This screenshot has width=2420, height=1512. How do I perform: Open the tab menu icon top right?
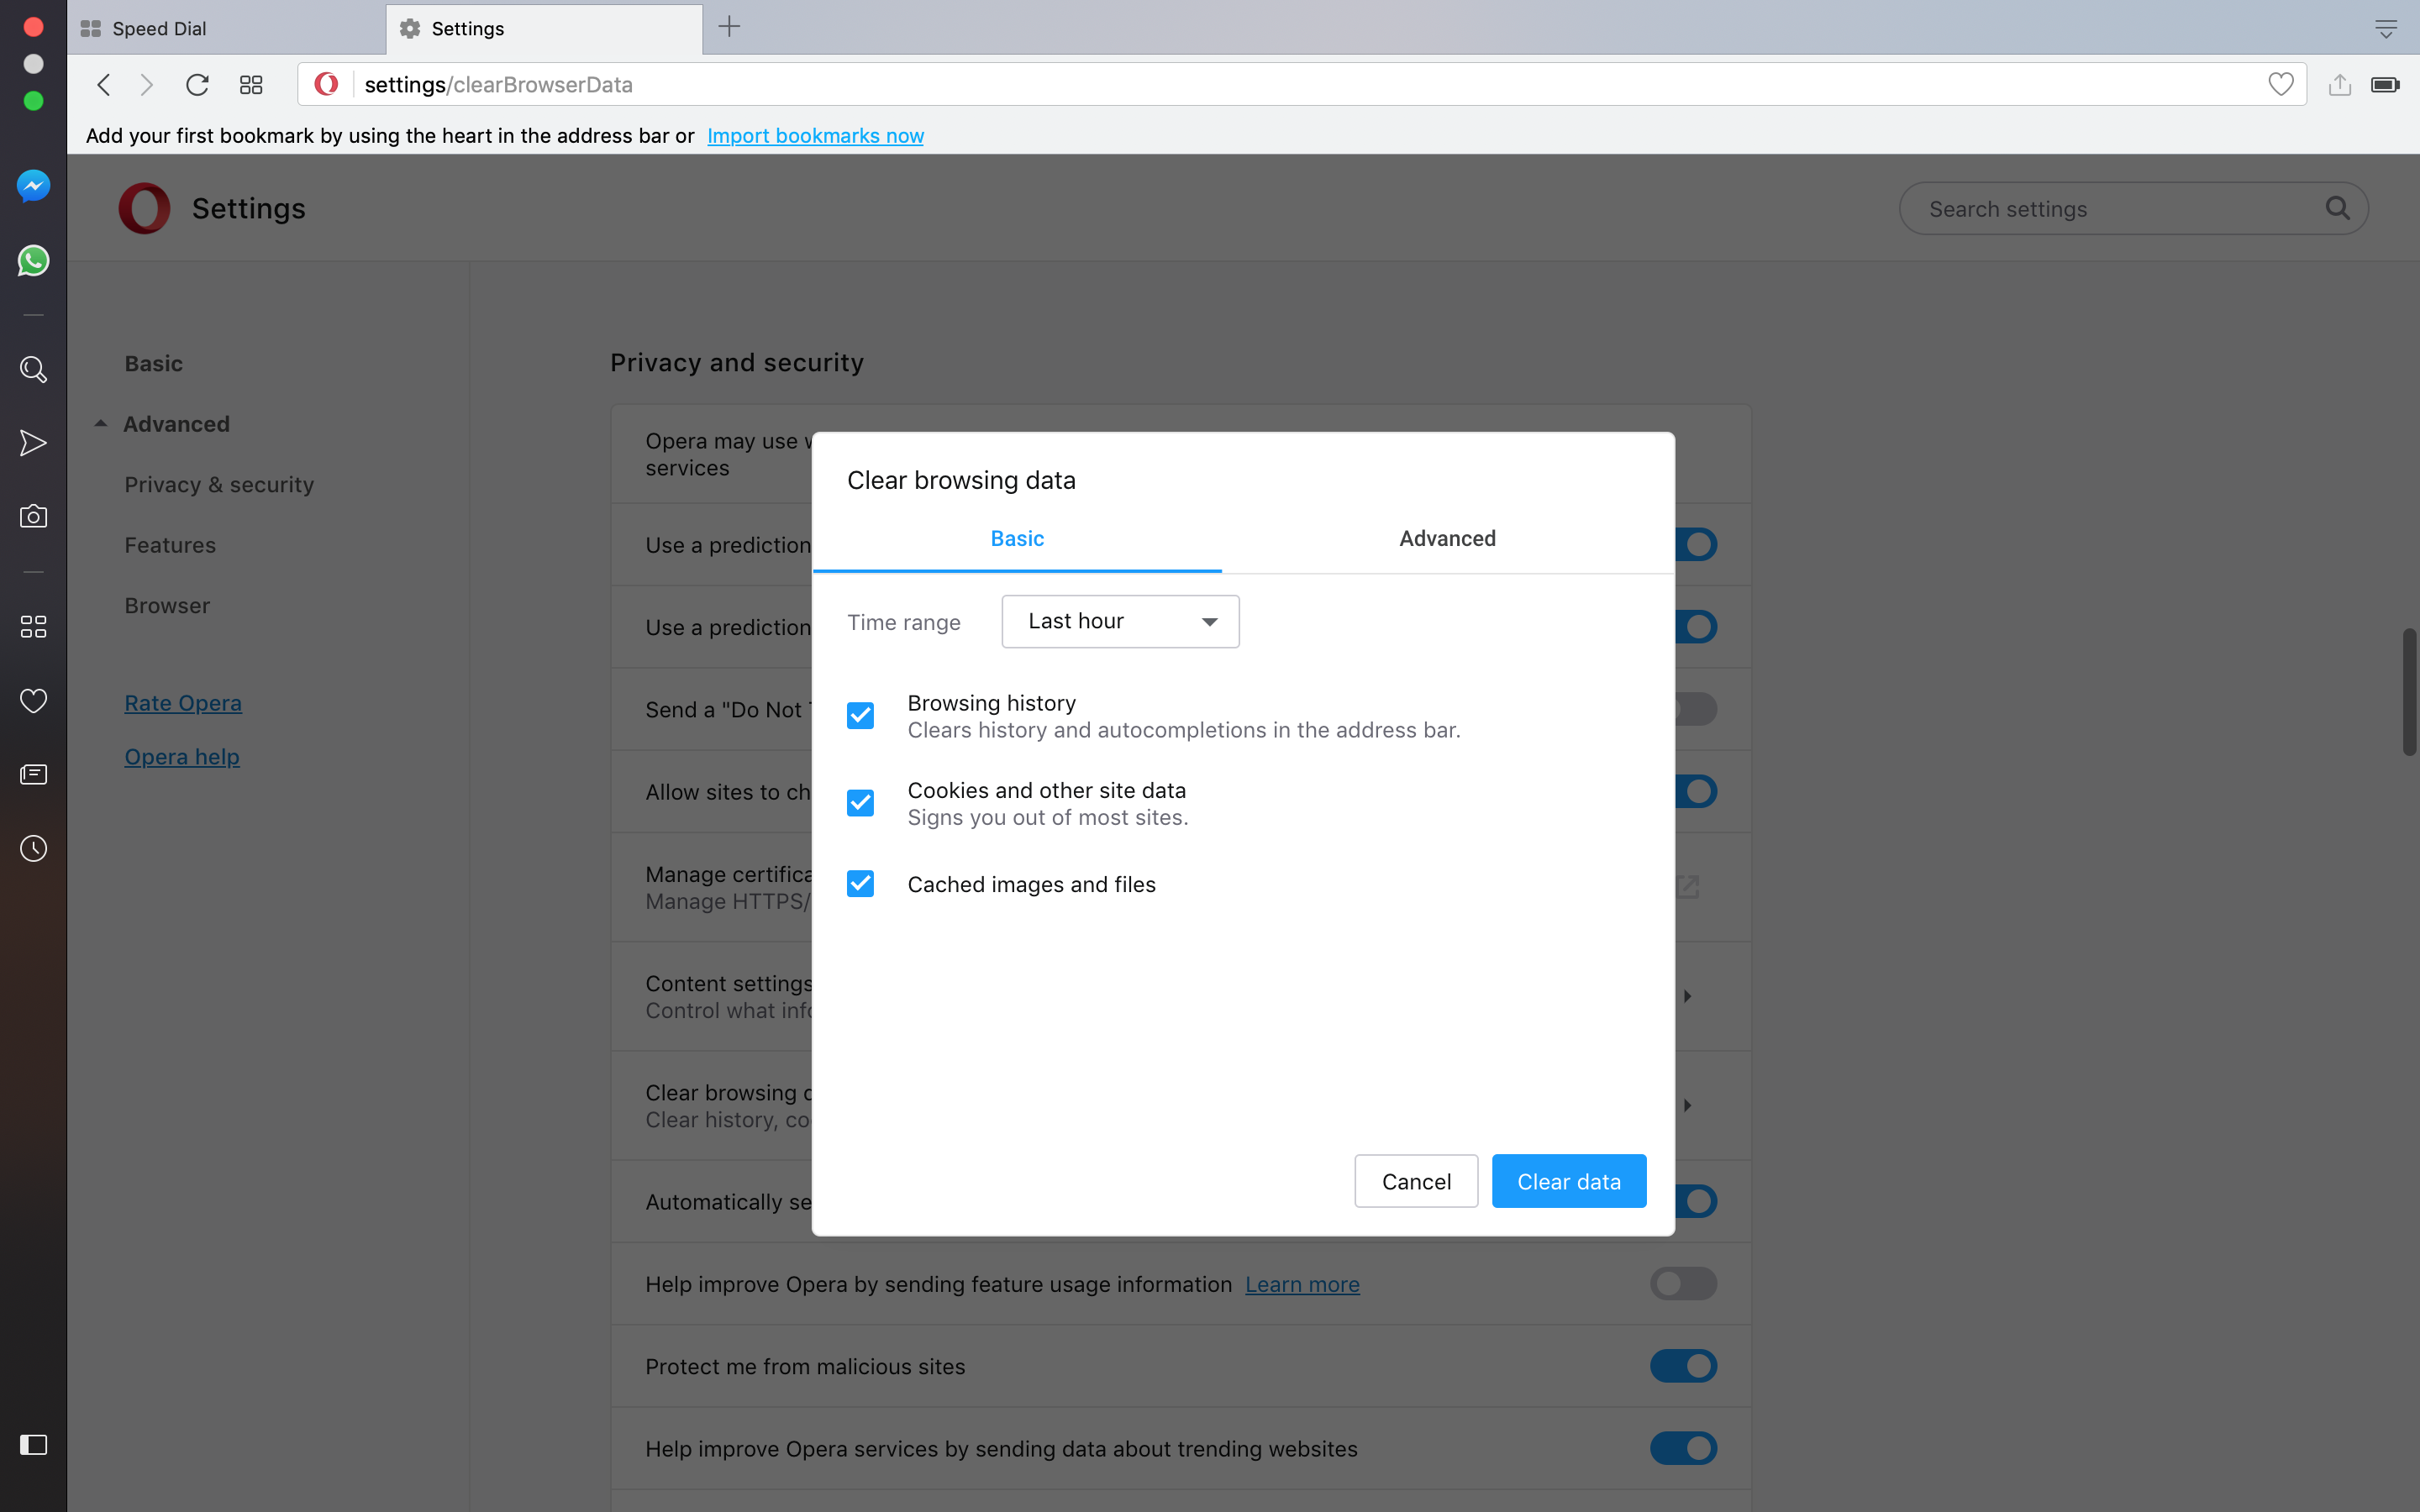coord(2386,29)
